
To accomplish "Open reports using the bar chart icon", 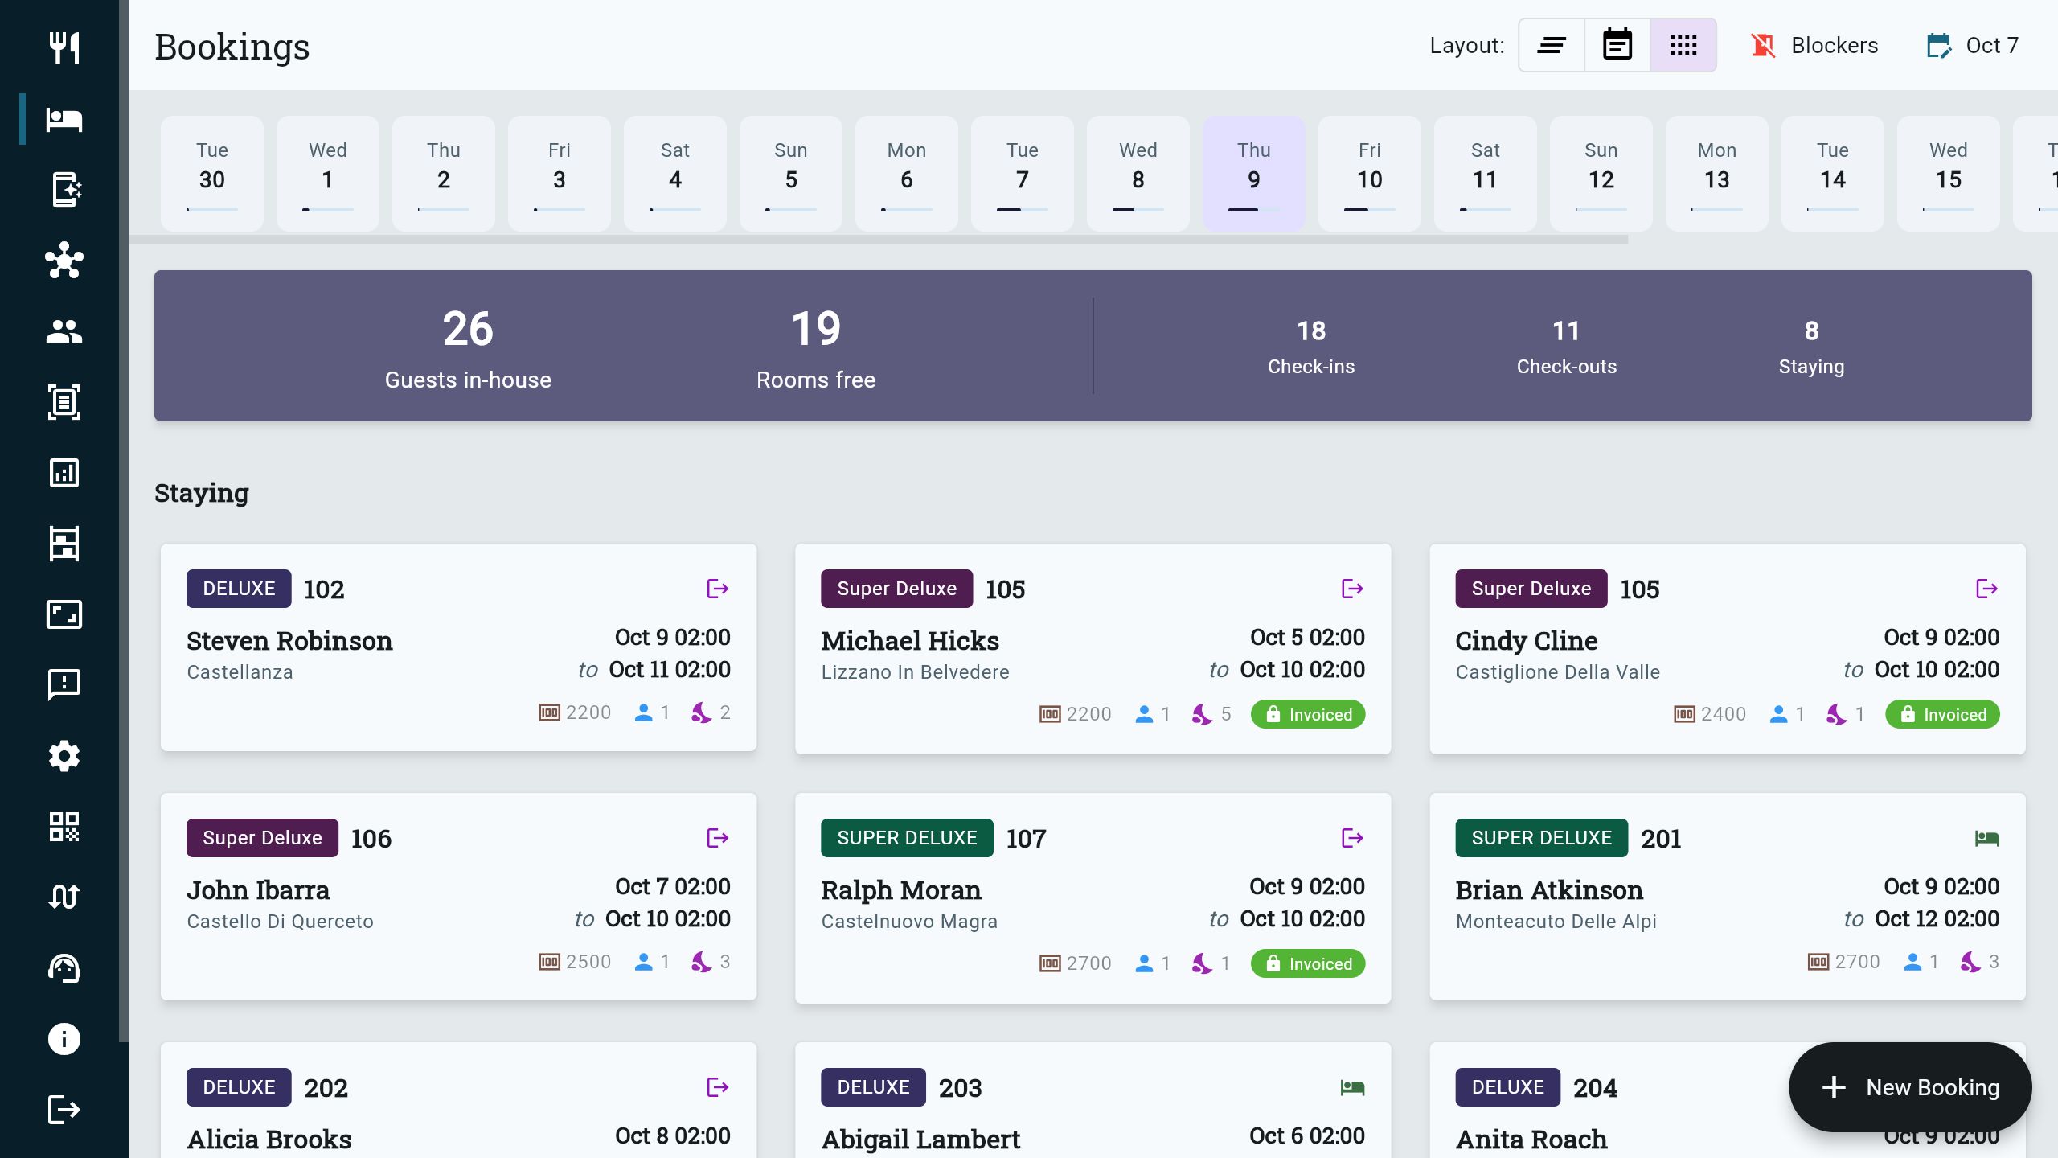I will coord(64,474).
